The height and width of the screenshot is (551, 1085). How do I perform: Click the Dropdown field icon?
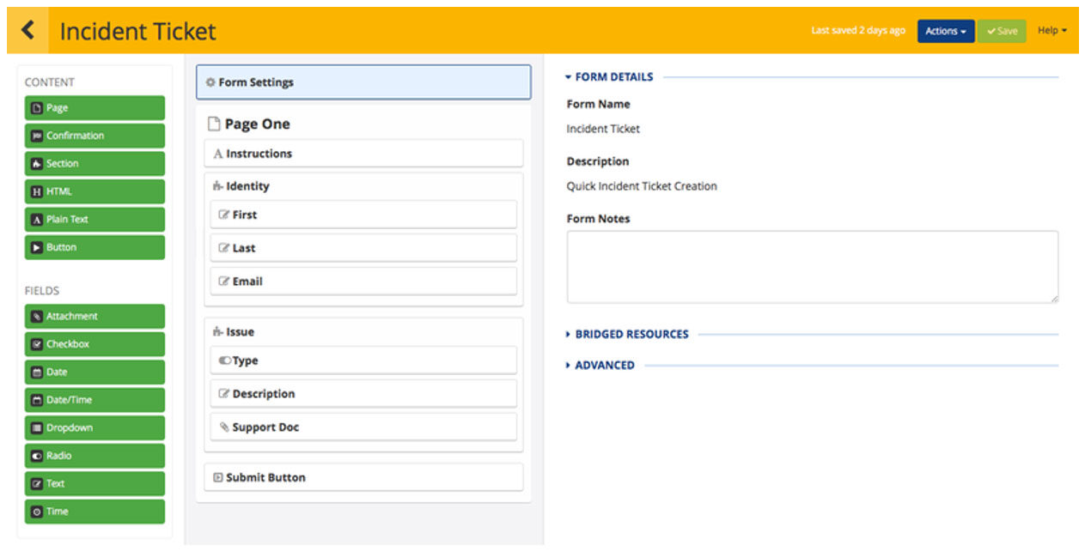(x=36, y=428)
